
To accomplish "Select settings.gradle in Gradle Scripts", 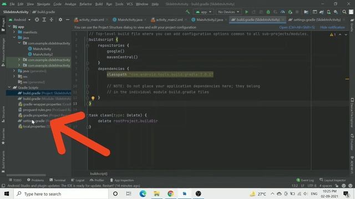I will (34, 121).
